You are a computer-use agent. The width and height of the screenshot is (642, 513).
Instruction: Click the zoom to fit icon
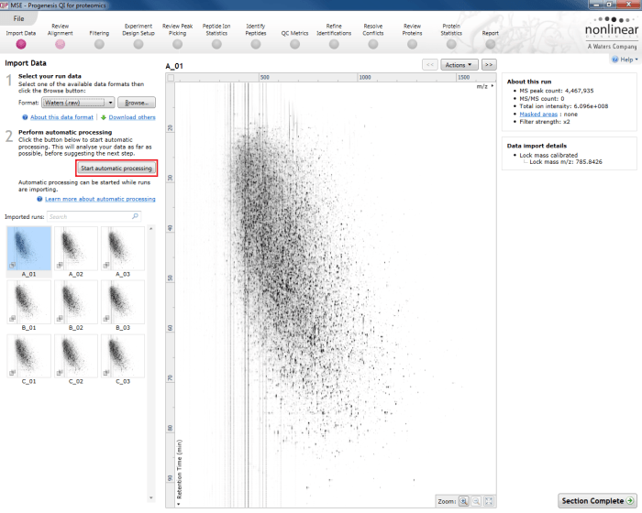pos(489,501)
